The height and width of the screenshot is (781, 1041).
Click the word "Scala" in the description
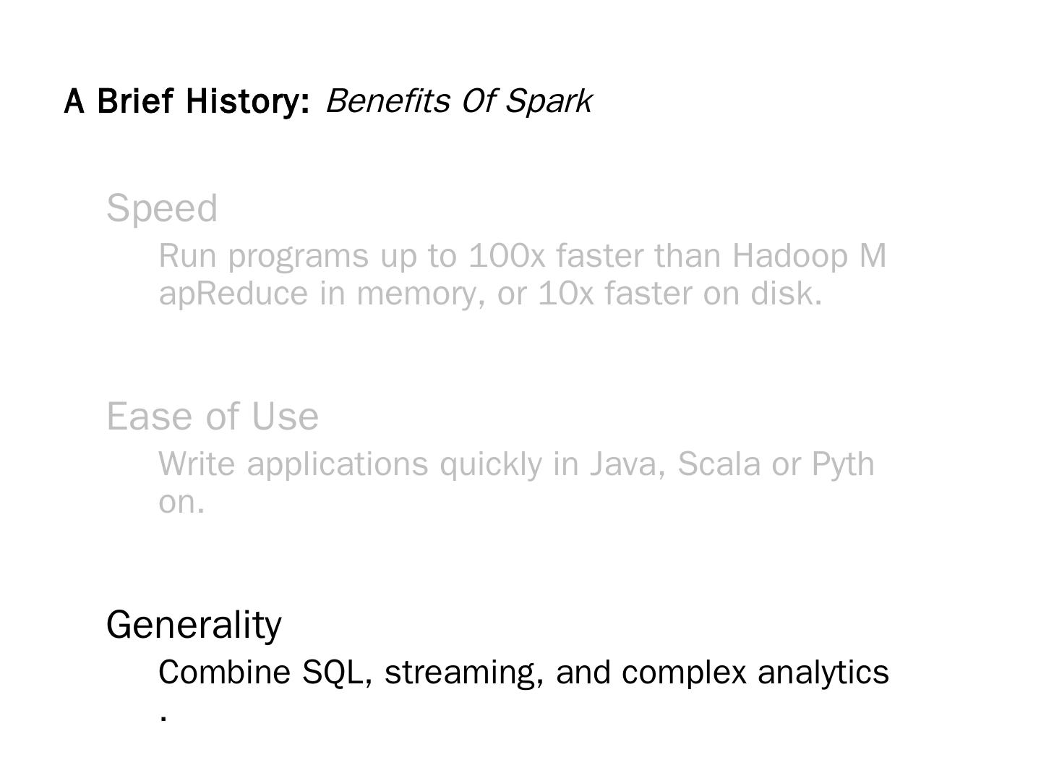pyautogui.click(x=719, y=464)
